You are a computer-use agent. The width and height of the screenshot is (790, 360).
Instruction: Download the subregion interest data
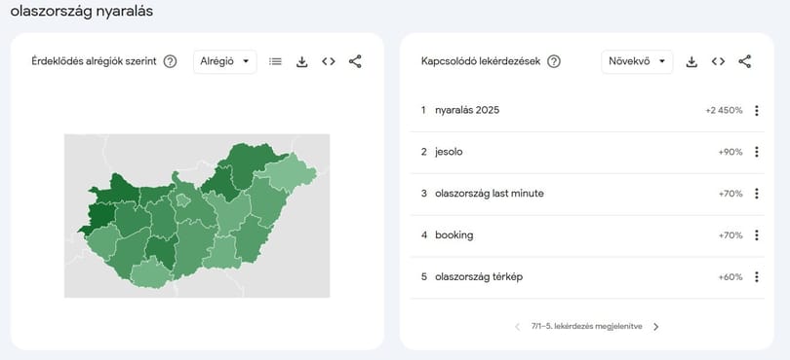tap(301, 61)
